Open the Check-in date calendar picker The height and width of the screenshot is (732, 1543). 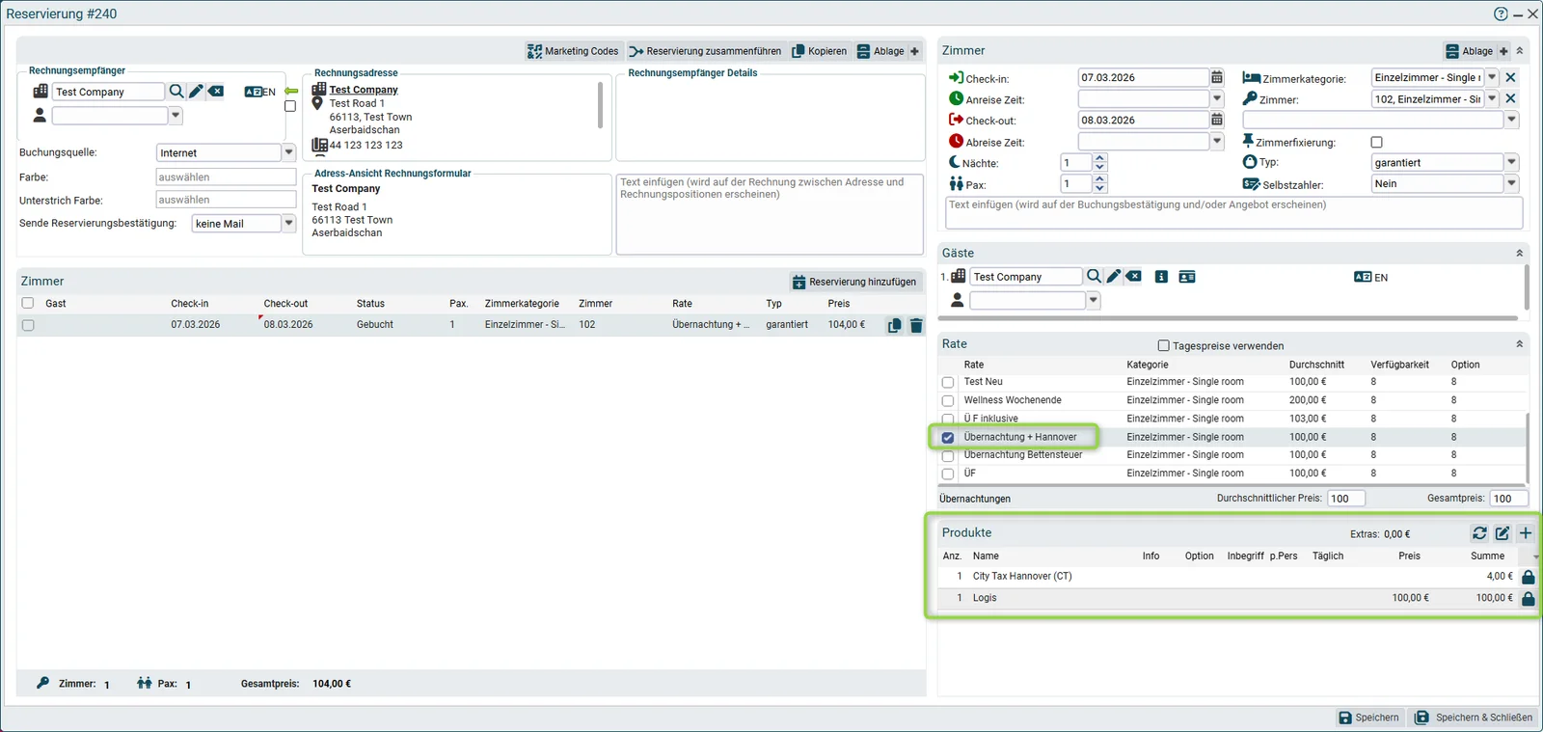1217,77
